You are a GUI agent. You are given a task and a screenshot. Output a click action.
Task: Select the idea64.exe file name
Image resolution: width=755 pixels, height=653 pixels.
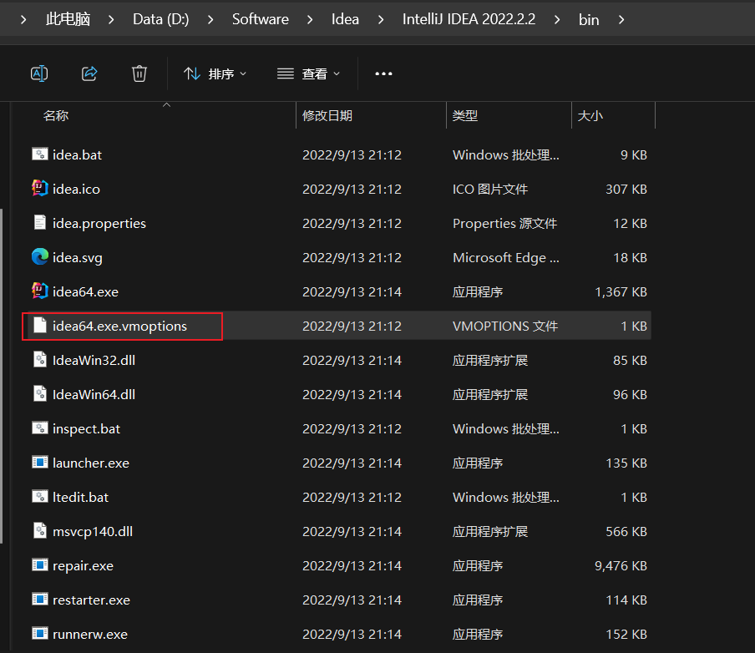85,291
